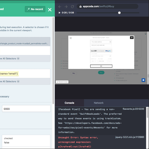This screenshot has height=149, width=149.
Task: Go back using browser back arrow
Action: [x=60, y=7]
